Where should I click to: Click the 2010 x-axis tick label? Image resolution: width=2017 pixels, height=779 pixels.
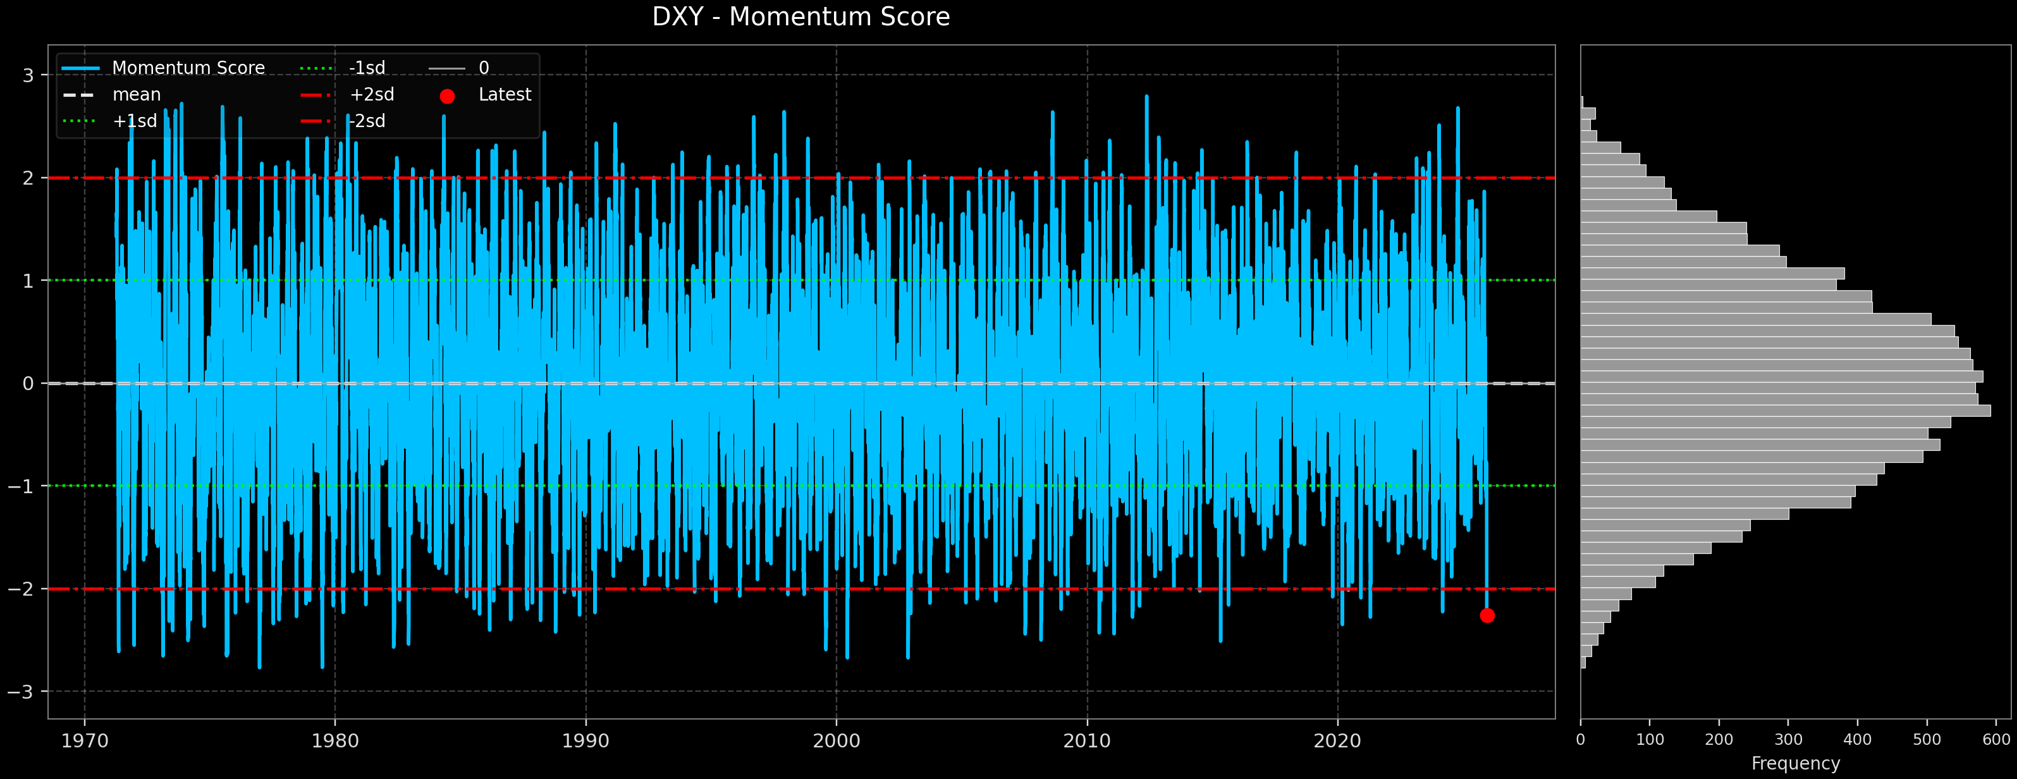1087,740
